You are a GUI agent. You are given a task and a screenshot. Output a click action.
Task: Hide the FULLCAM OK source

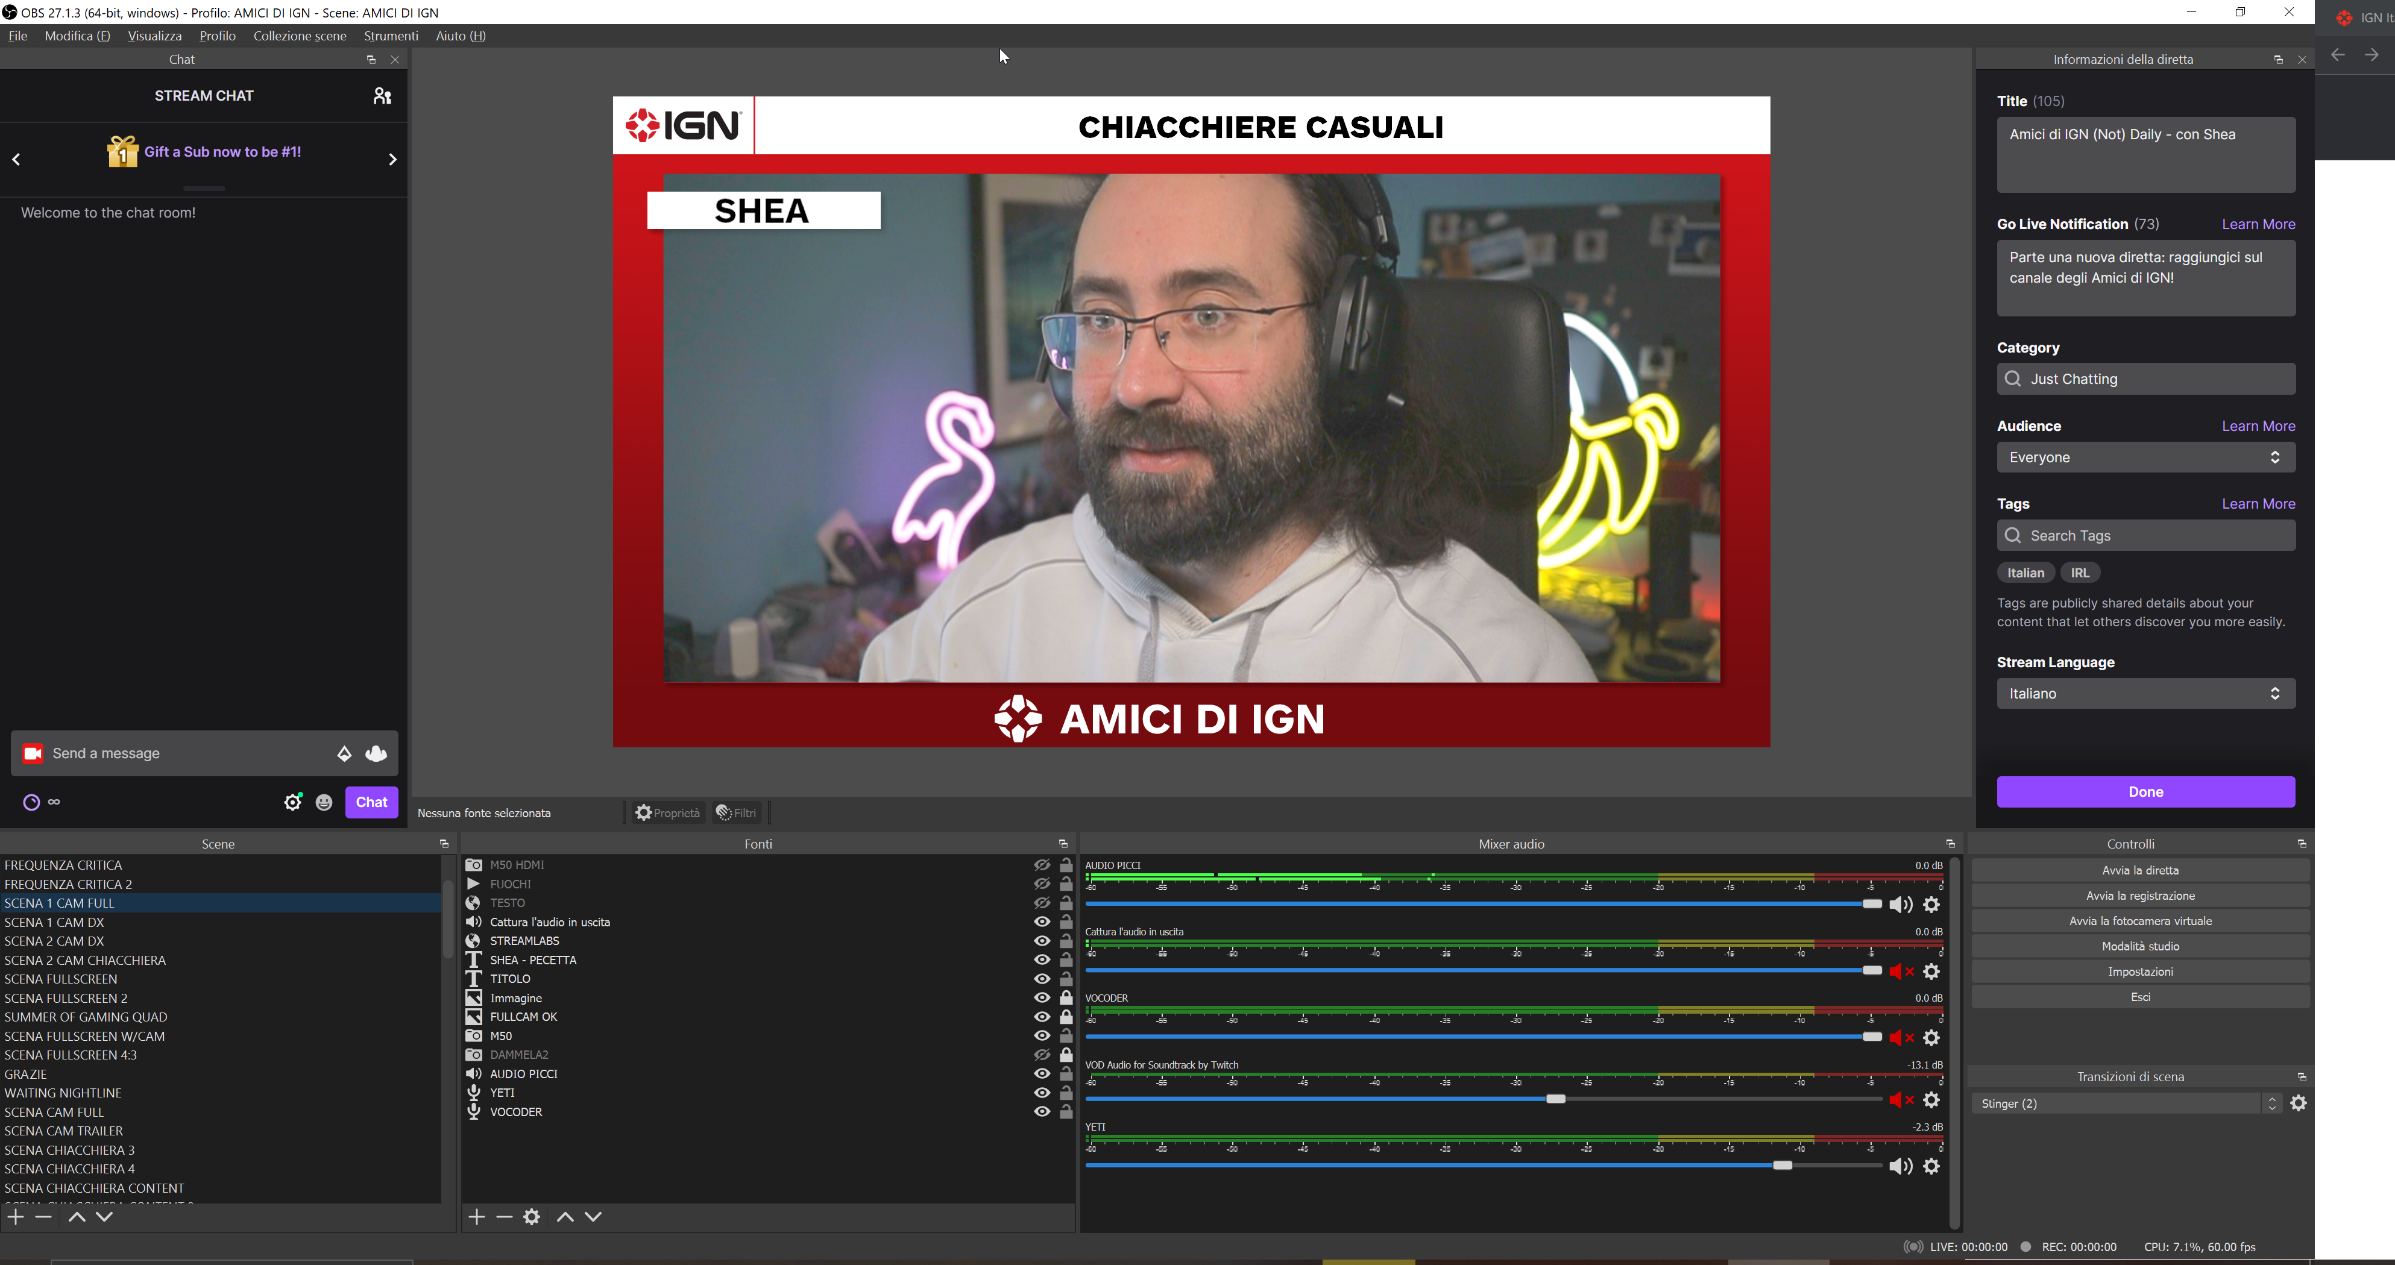pos(1042,1017)
